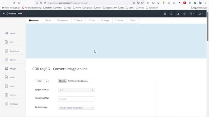Image resolution: width=209 pixels, height=117 pixels.
Task: Go to the browser home page icon
Action: click(x=19, y=3)
